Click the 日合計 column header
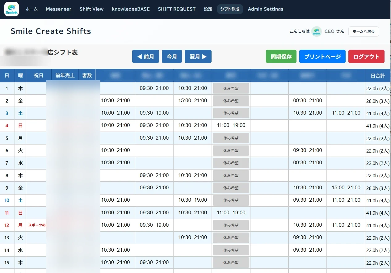 coord(378,76)
